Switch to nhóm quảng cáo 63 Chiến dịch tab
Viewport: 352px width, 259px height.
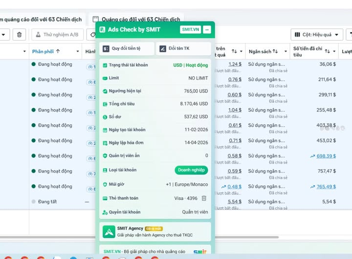tap(42, 19)
